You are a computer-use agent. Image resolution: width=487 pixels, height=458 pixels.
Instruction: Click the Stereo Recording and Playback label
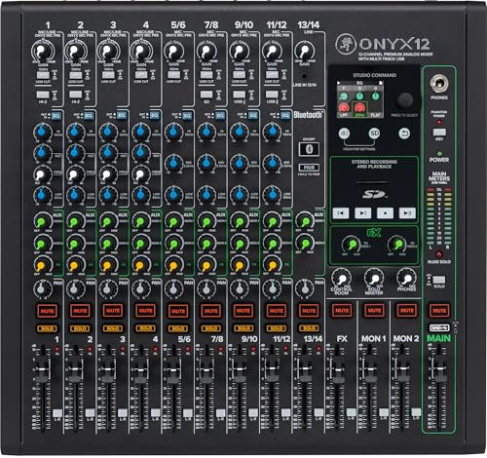pos(374,164)
